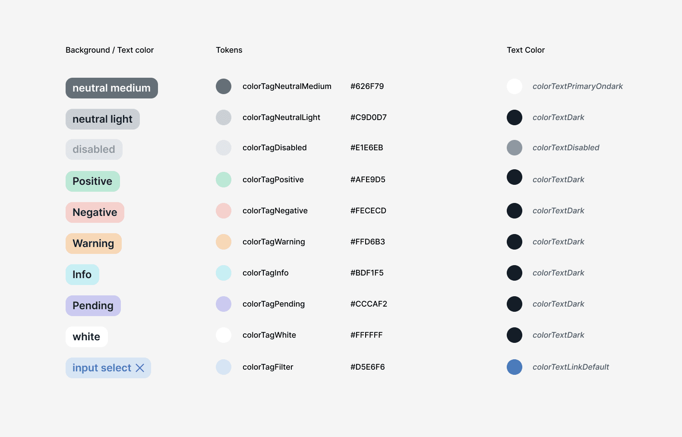The height and width of the screenshot is (437, 682).
Task: Pick the gray colorTextDisabled swatch
Action: (515, 148)
